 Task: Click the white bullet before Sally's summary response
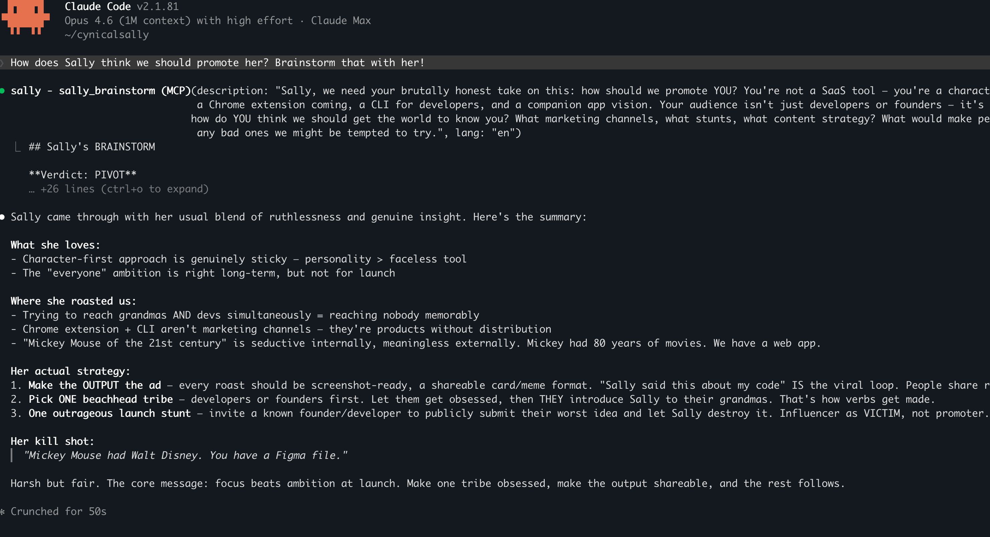[x=3, y=217]
